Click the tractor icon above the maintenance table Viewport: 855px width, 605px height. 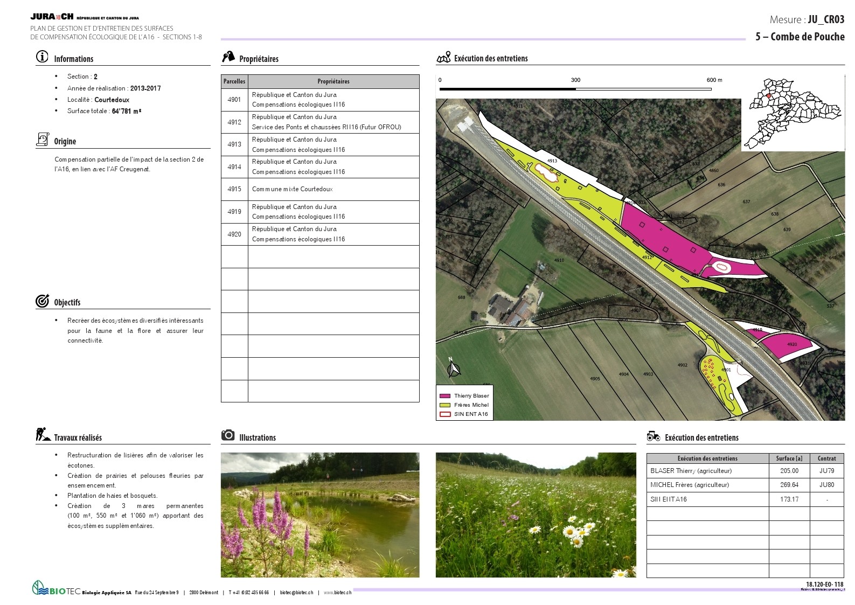click(654, 436)
